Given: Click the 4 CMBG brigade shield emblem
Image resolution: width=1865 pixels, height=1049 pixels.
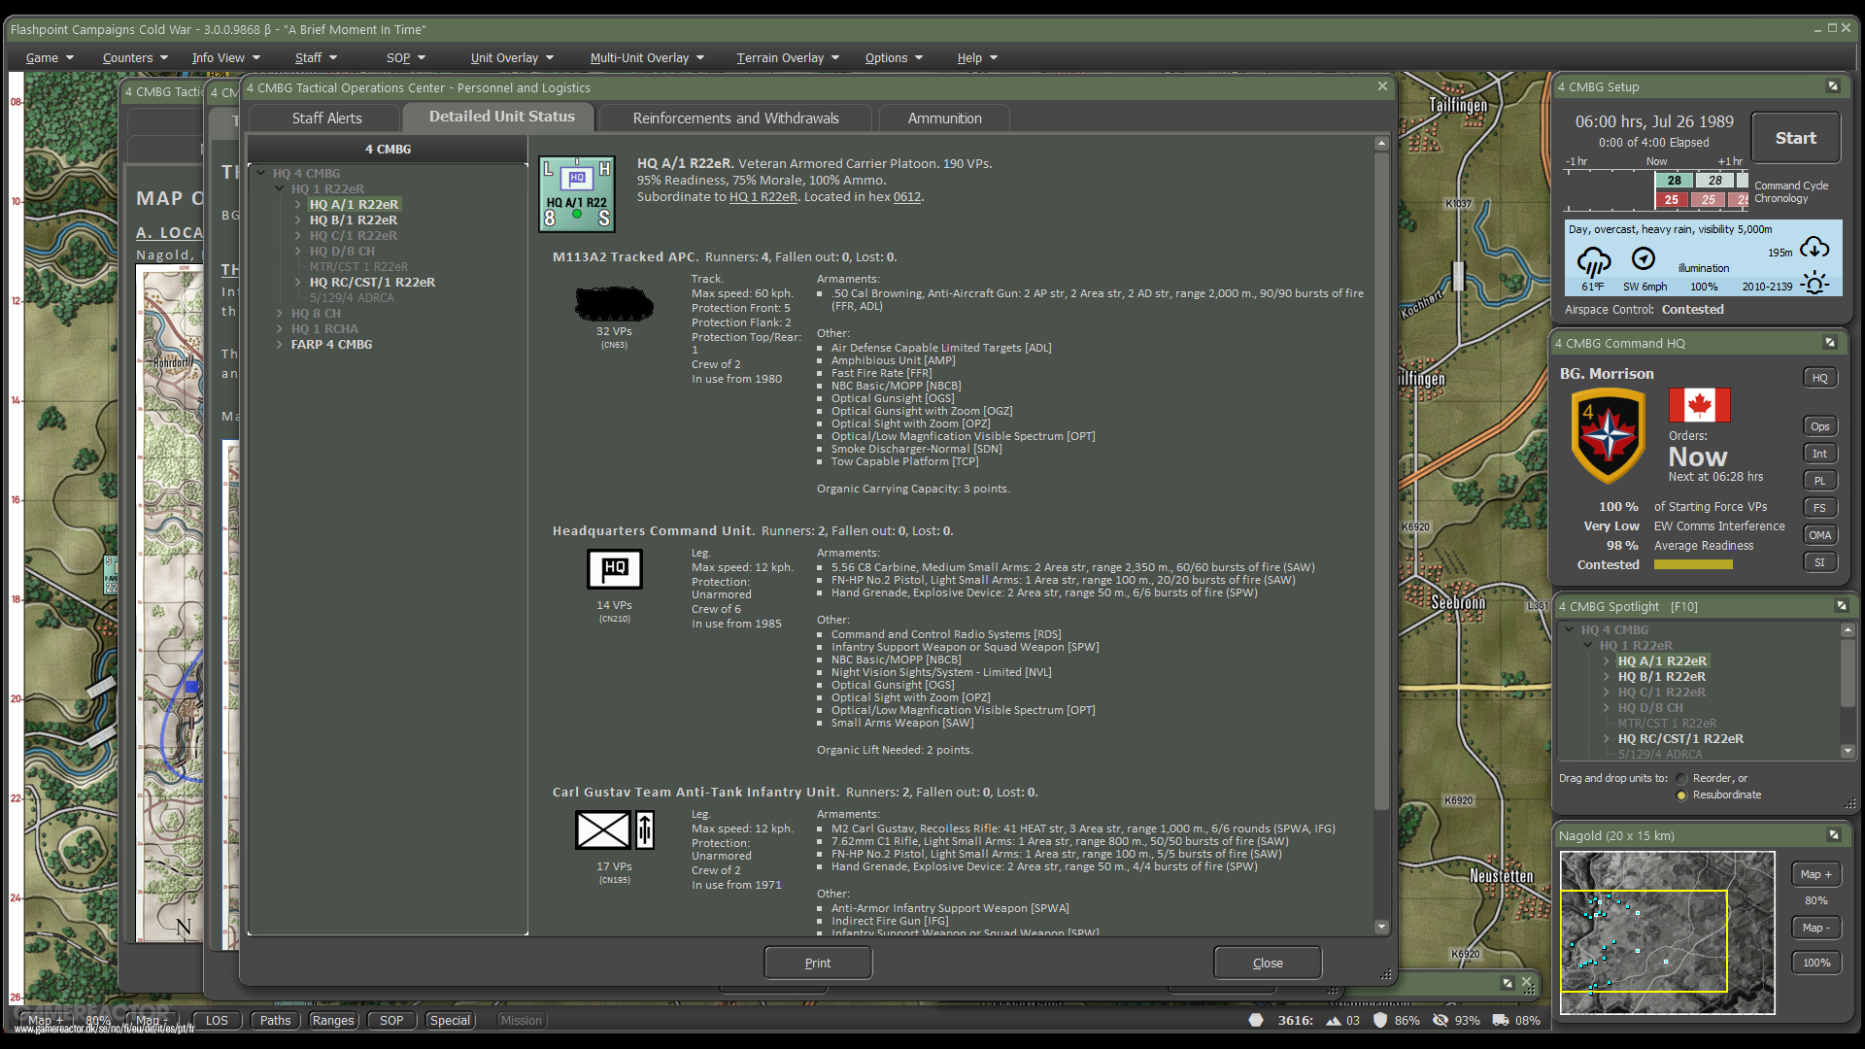Looking at the screenshot, I should (x=1608, y=436).
